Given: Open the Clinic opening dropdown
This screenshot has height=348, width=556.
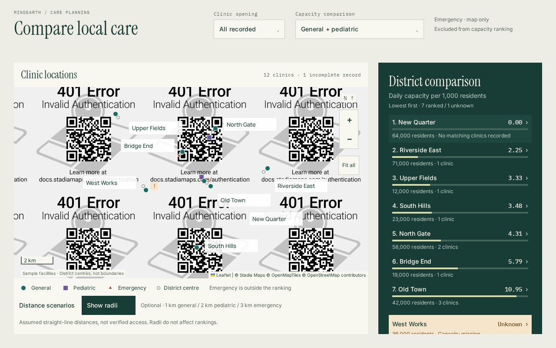Looking at the screenshot, I should [249, 29].
